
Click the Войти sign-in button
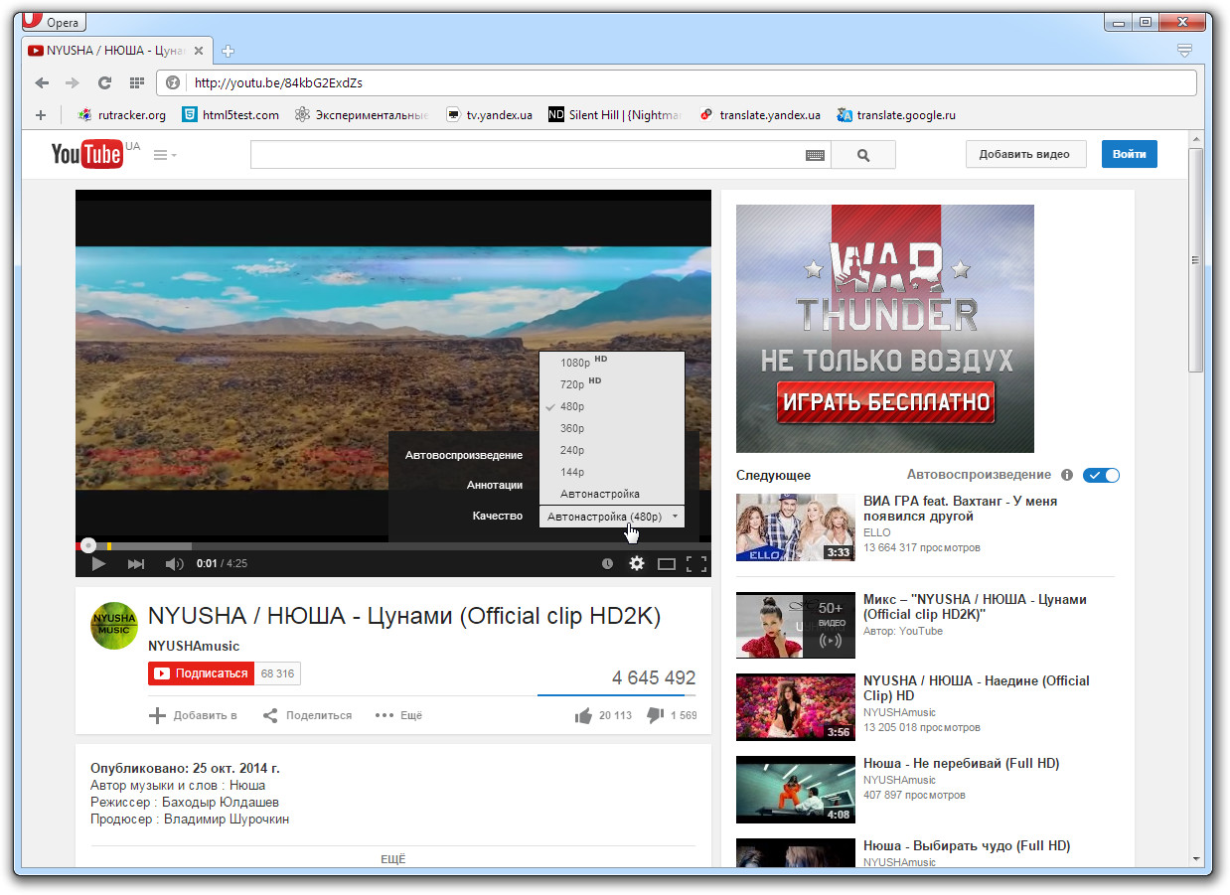(x=1129, y=154)
